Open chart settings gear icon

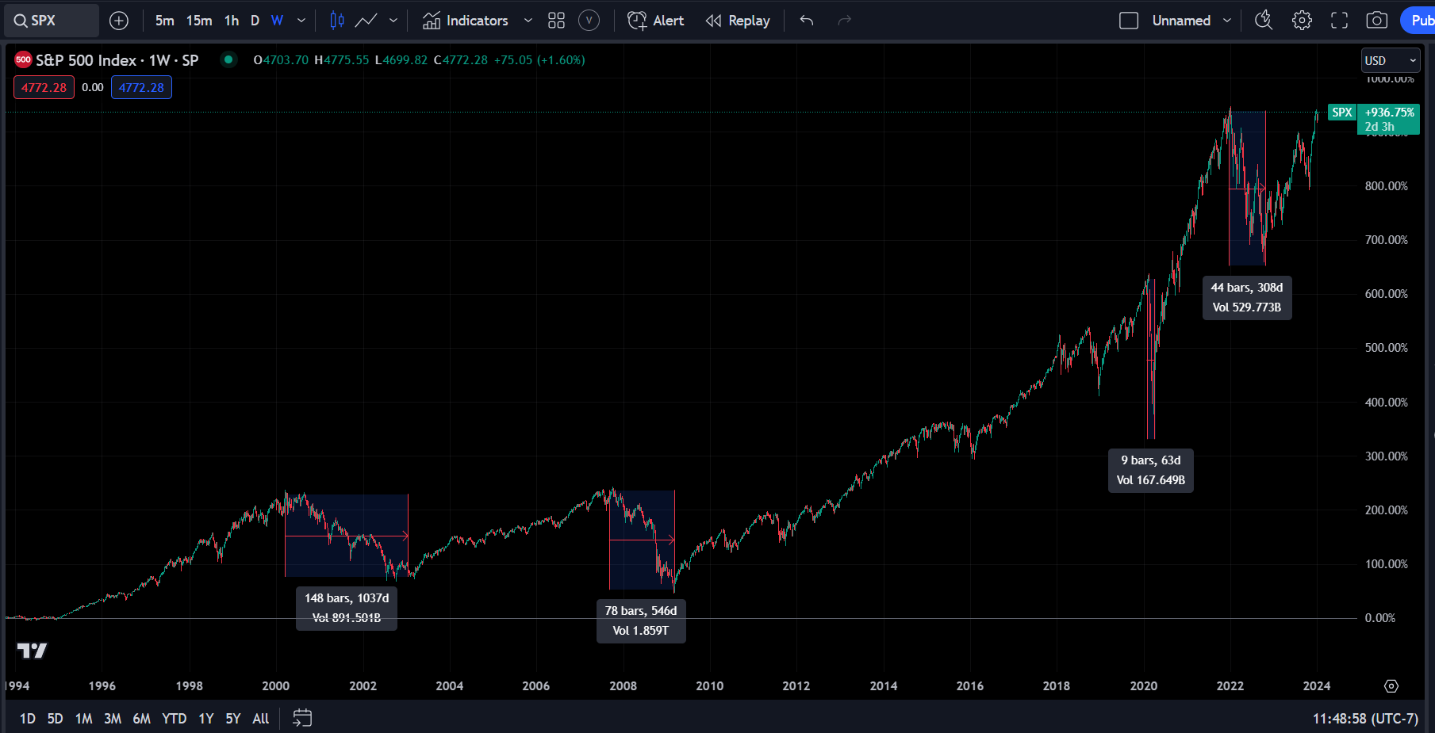(1302, 21)
